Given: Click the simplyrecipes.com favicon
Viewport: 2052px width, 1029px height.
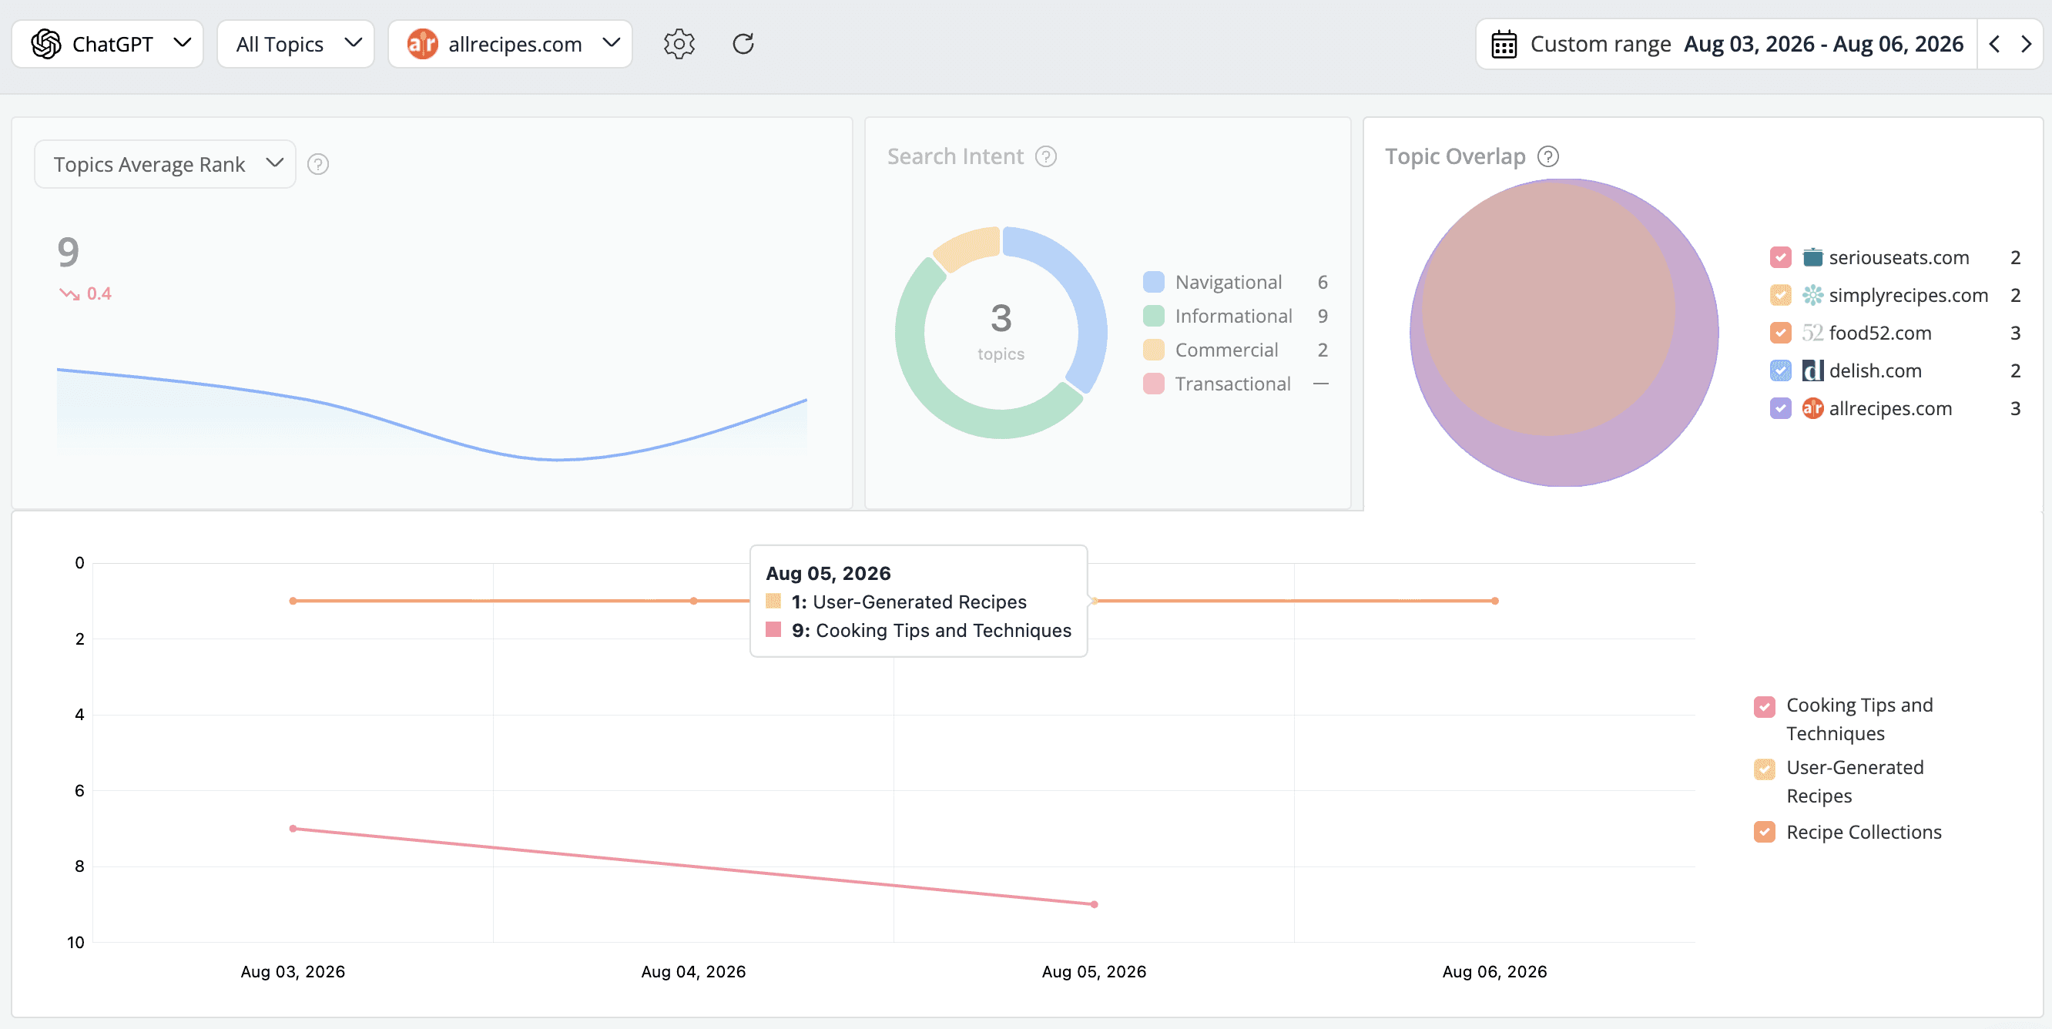Looking at the screenshot, I should [1812, 295].
